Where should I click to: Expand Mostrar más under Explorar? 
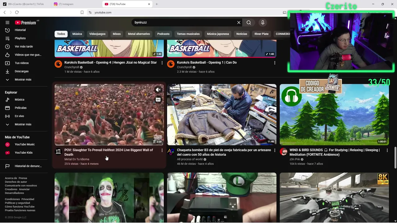[x=24, y=125]
